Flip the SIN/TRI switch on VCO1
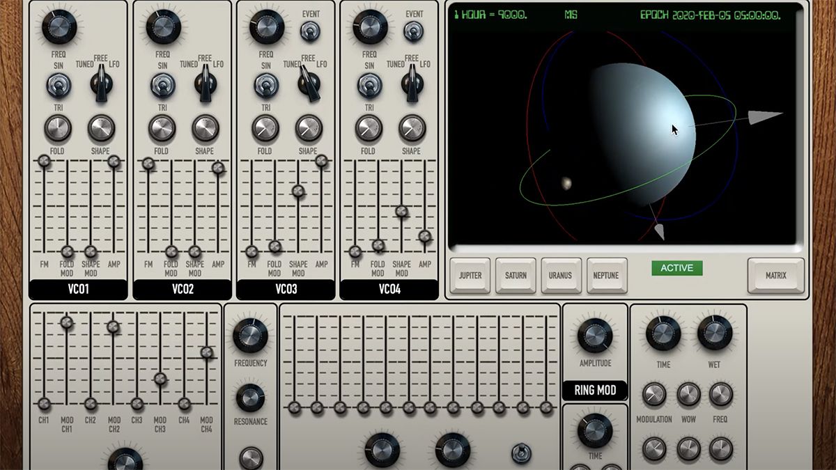Screen dimensions: 836x470 (58, 86)
